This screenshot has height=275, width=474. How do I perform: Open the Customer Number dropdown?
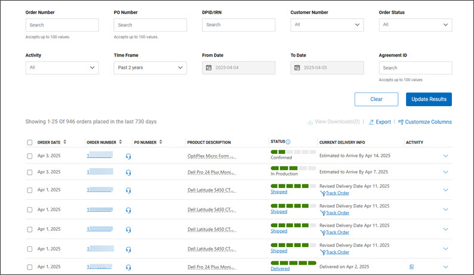pos(327,25)
